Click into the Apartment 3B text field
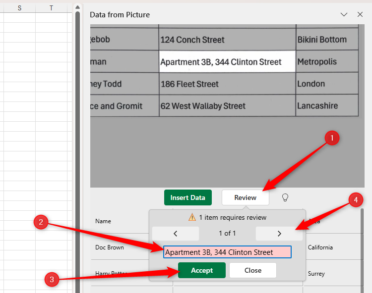 point(227,252)
